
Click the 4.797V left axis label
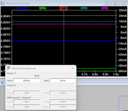[5, 59]
